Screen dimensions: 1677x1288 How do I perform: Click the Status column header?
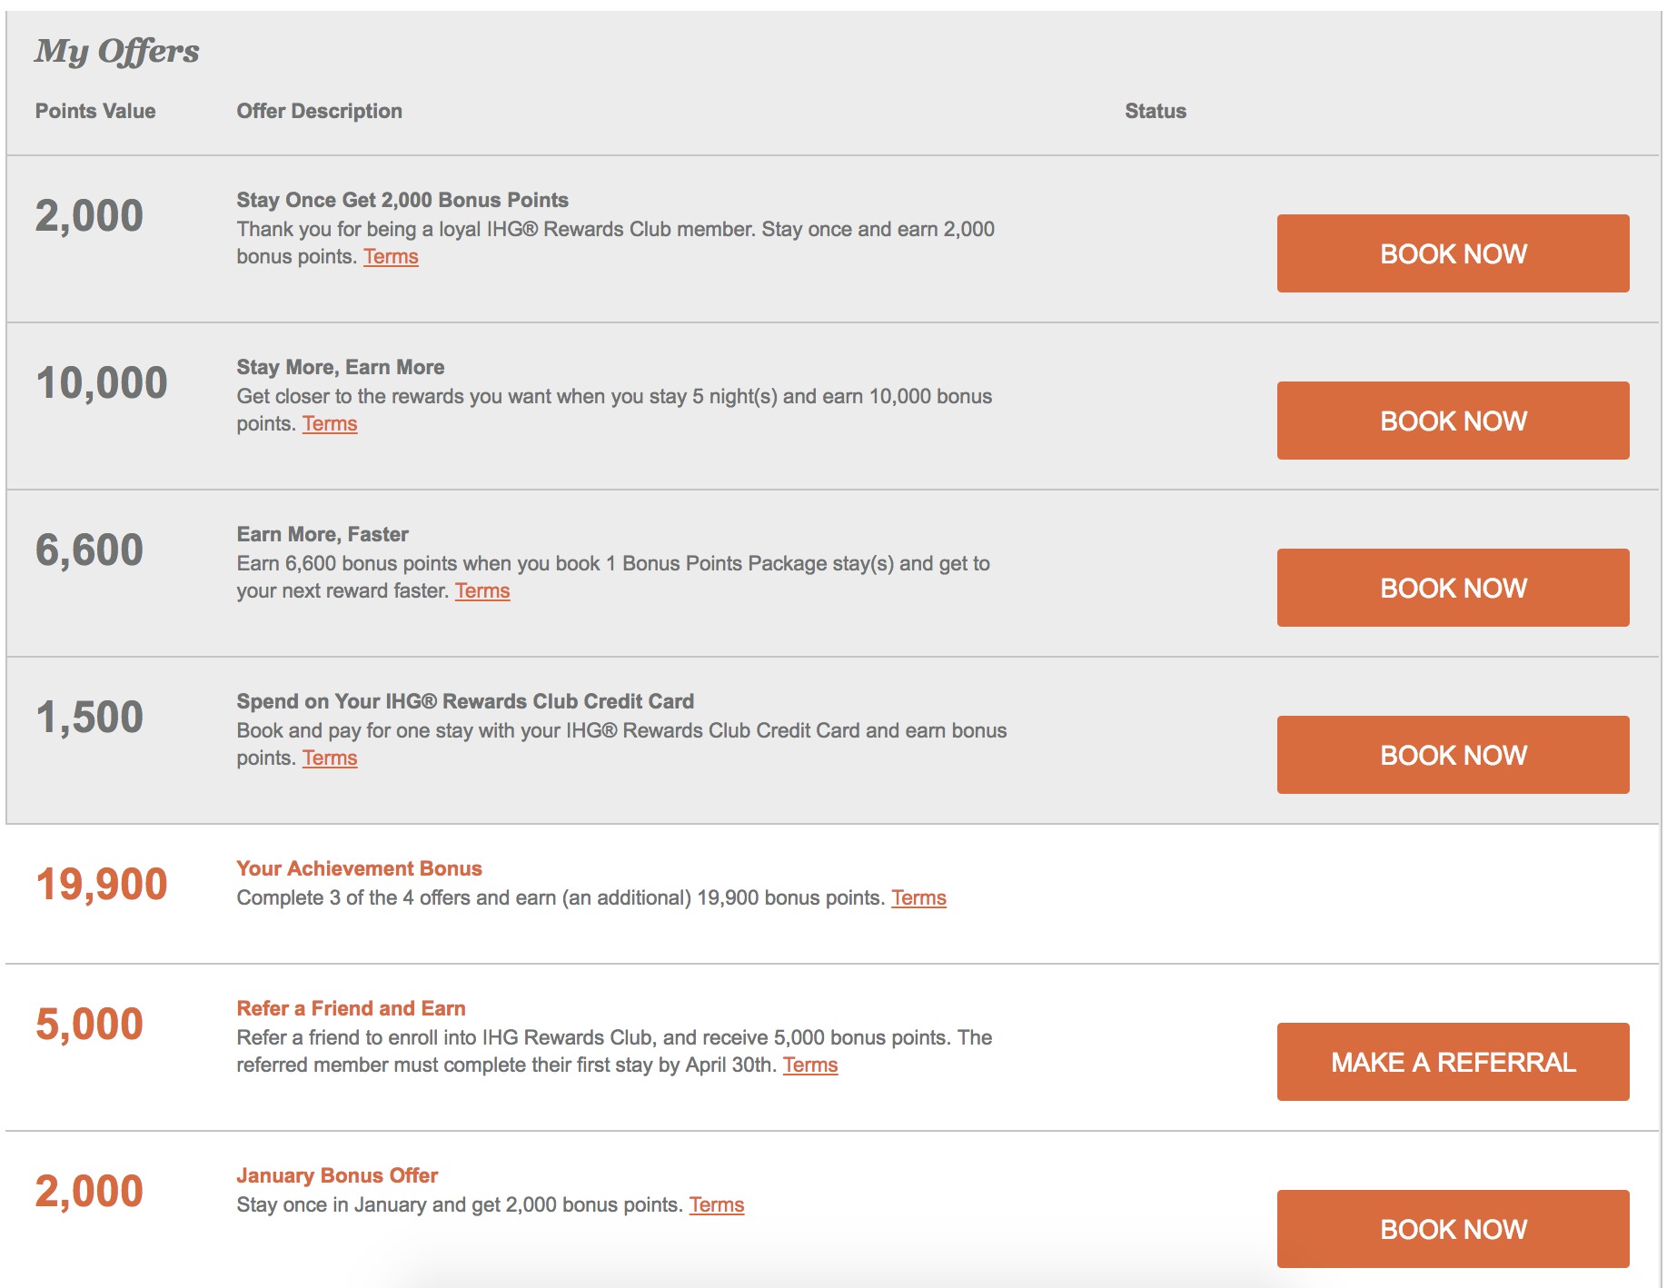coord(1155,111)
